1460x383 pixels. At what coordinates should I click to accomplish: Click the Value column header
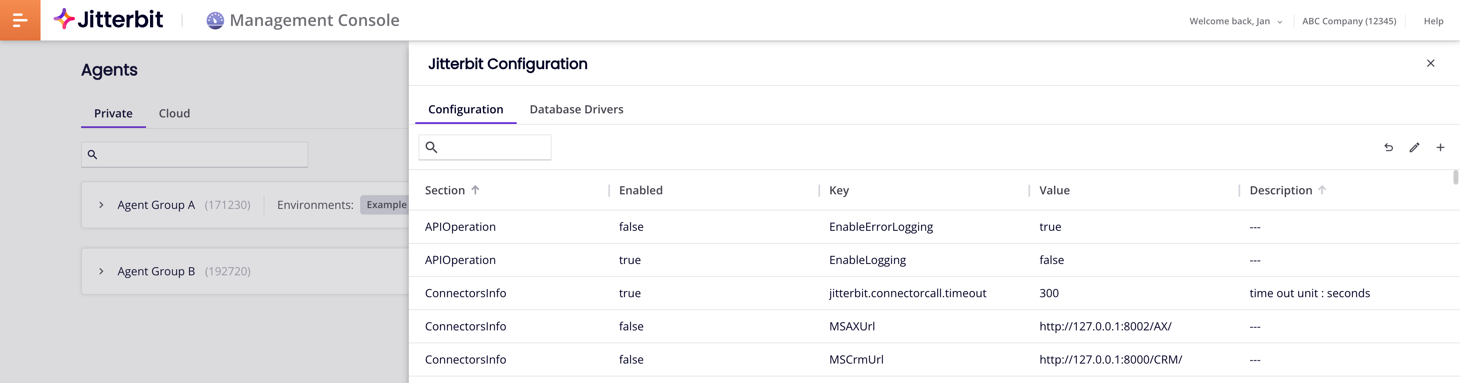(x=1054, y=190)
